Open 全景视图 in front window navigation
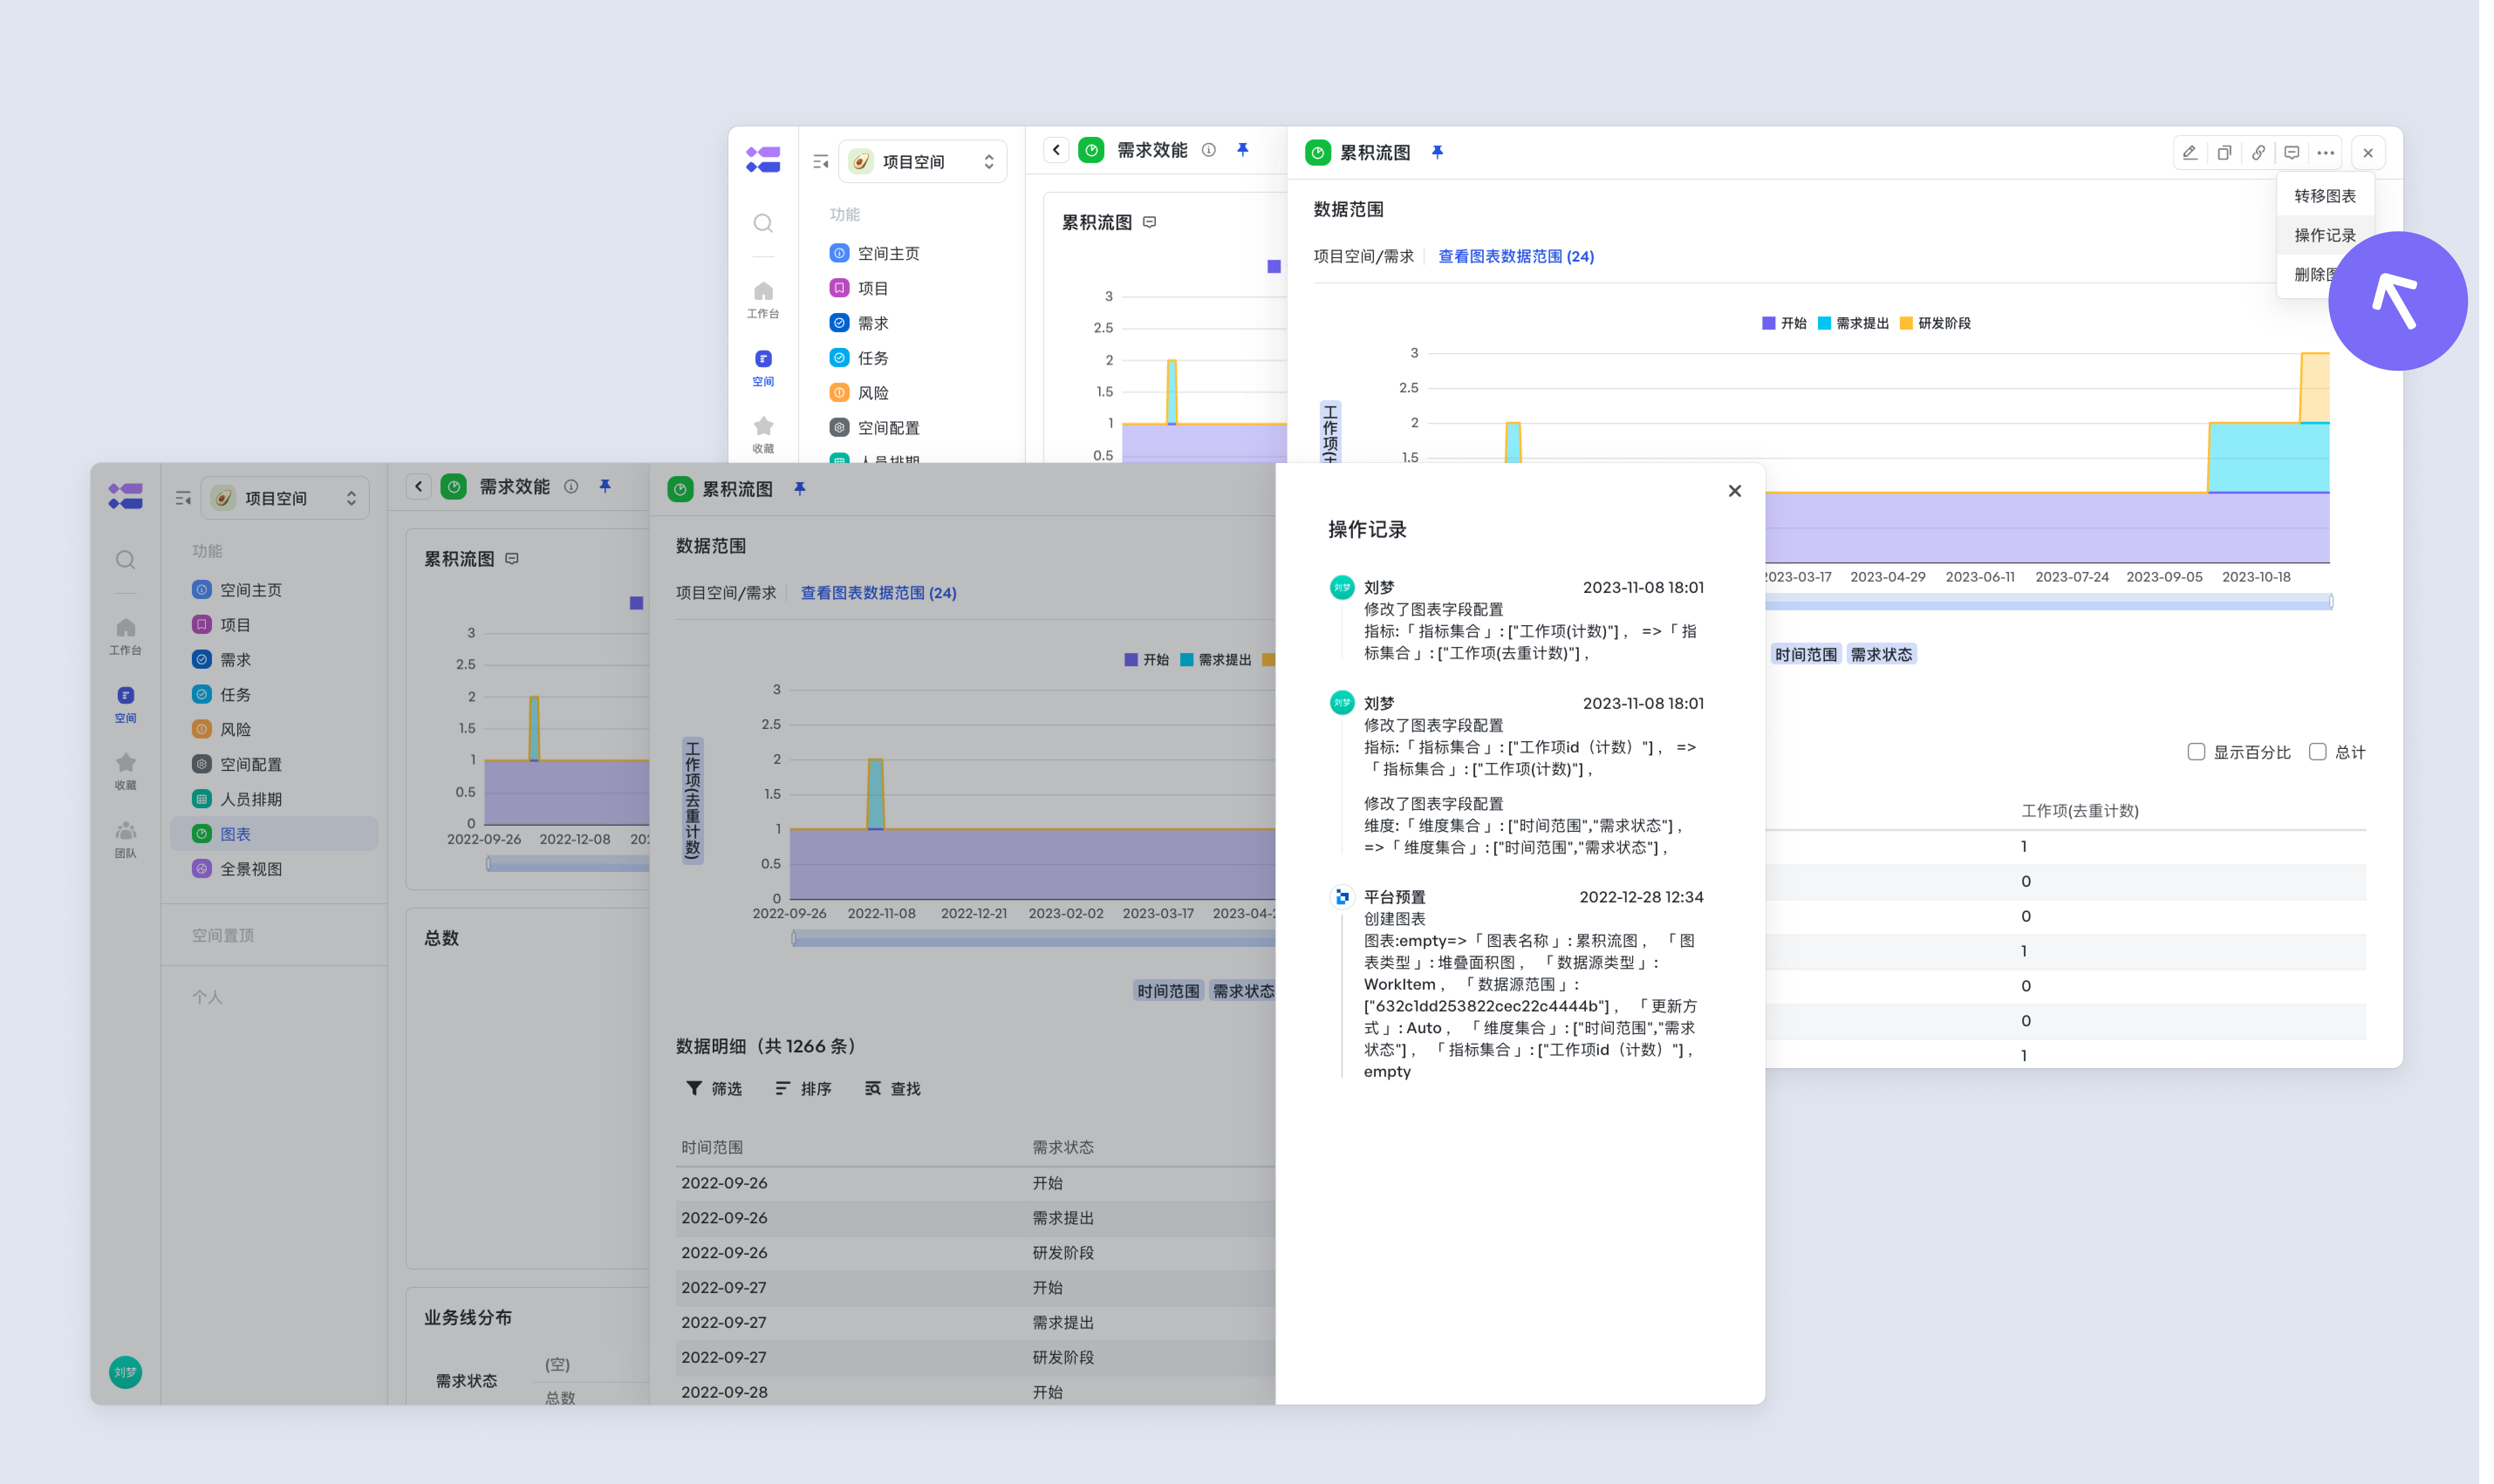2494x1484 pixels. tap(251, 869)
